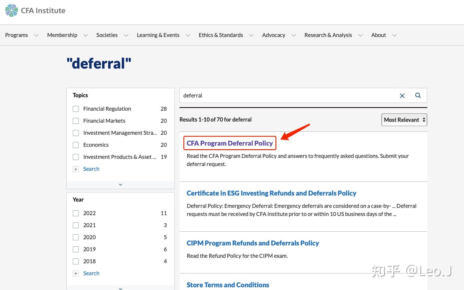Select the 2021 year checkbox

click(x=76, y=225)
